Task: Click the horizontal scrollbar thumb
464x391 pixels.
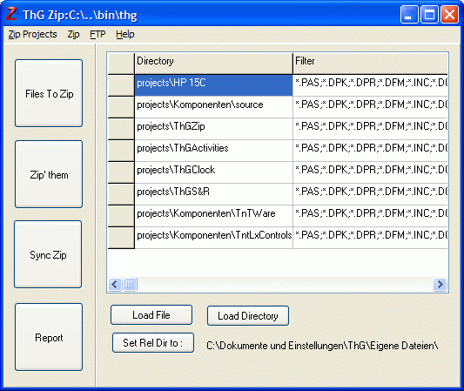Action: click(x=130, y=285)
